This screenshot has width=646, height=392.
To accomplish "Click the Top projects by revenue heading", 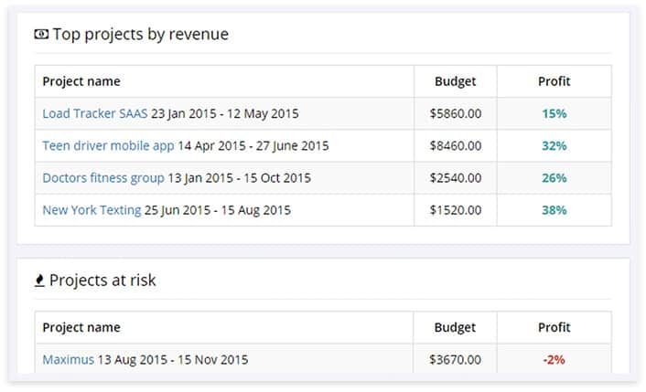I will [140, 35].
